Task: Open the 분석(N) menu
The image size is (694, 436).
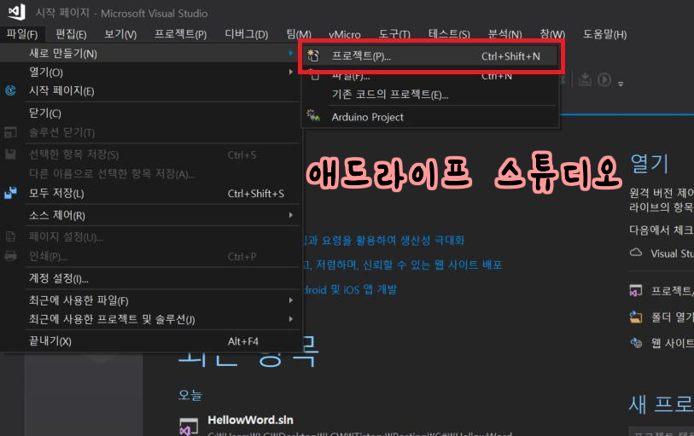Action: 504,34
